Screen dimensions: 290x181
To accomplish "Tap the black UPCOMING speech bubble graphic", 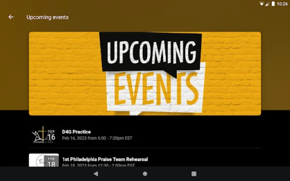I will pyautogui.click(x=151, y=53).
